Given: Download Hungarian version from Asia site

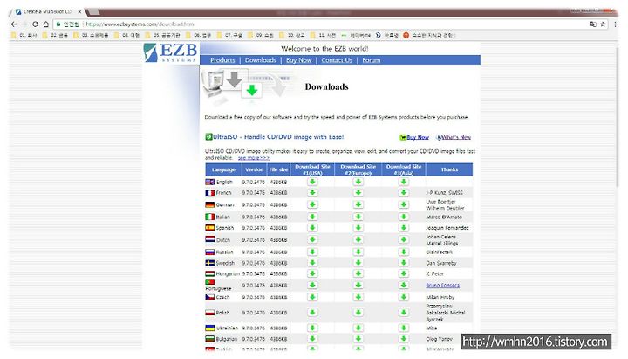Looking at the screenshot, I should 404,273.
